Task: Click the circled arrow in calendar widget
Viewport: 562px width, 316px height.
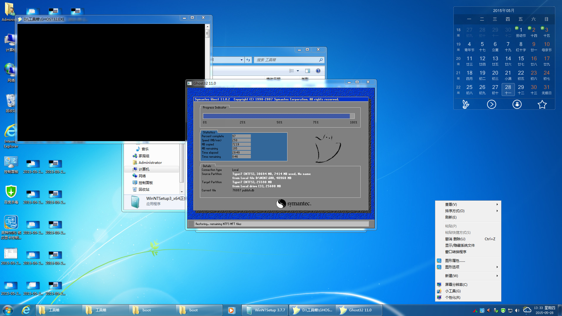Action: (491, 104)
